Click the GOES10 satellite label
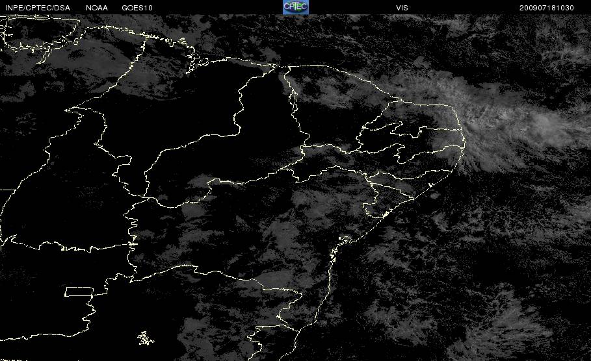Screen dimensions: 591x361 click(137, 8)
